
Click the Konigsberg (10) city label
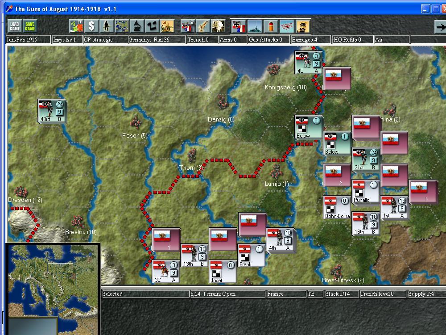click(285, 87)
